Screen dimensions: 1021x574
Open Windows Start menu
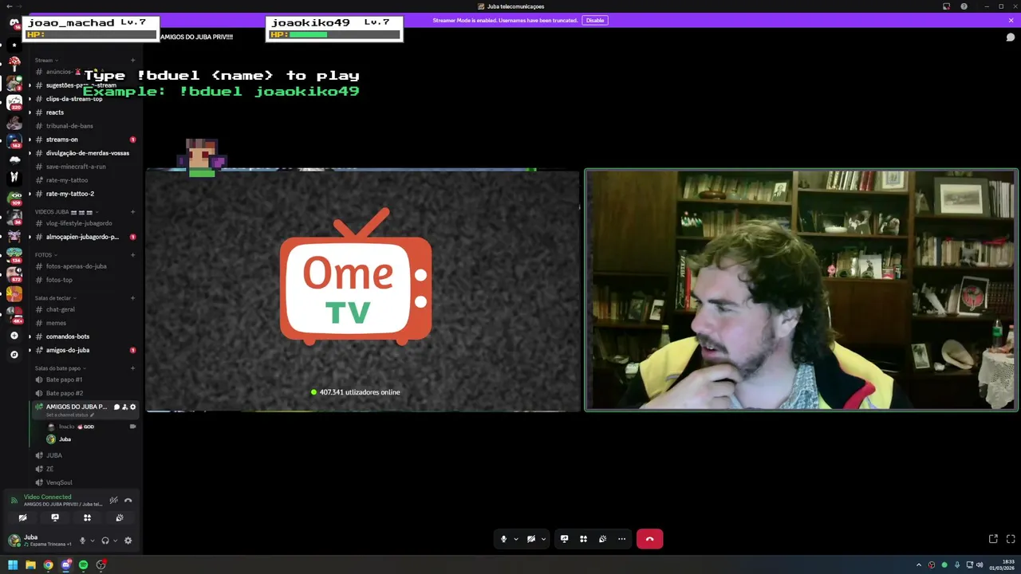[13, 565]
